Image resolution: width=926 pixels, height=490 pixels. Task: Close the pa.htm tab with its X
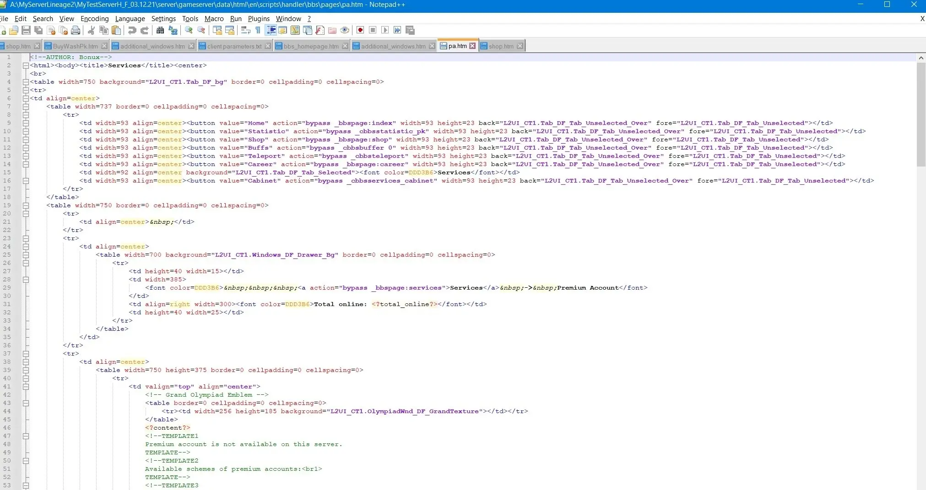[472, 46]
